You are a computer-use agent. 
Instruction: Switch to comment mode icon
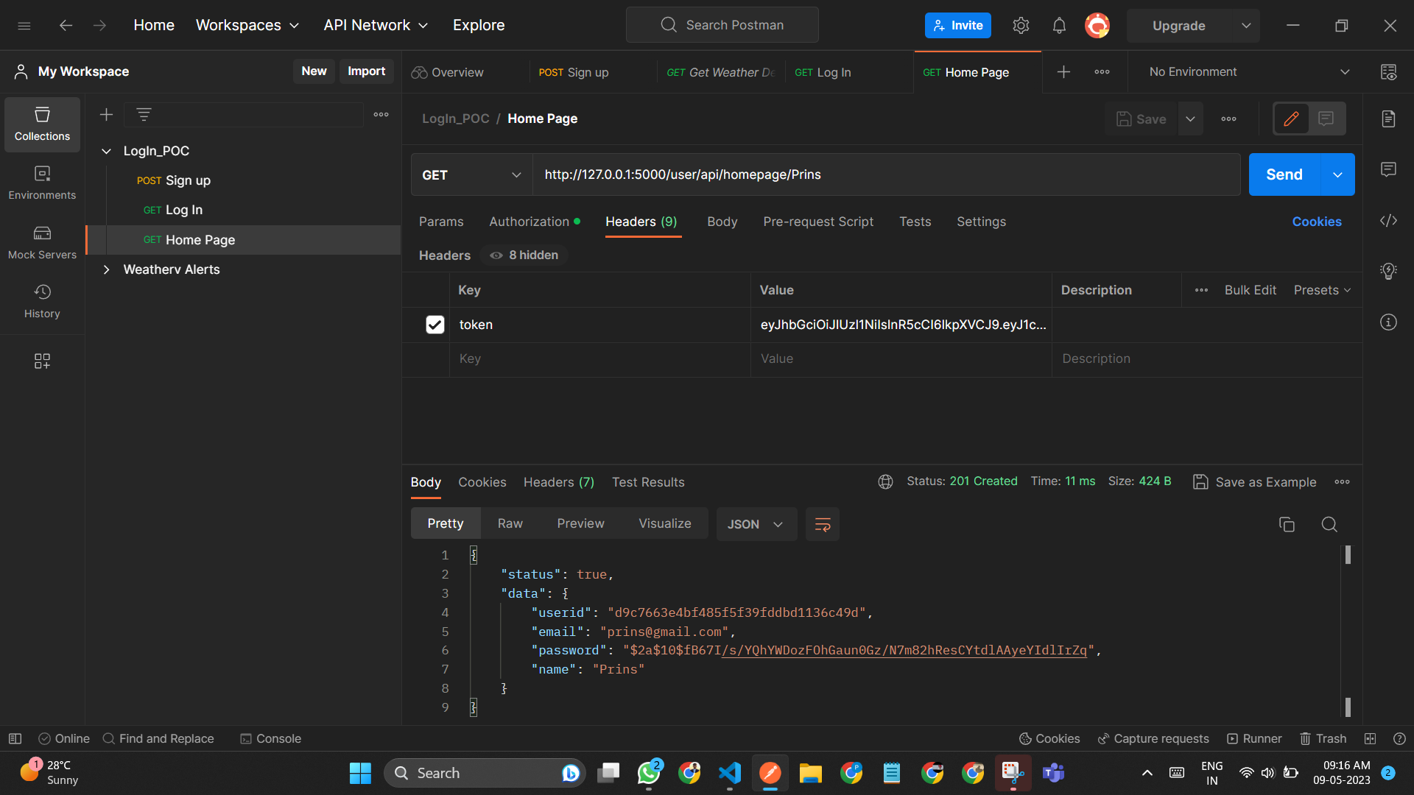[1326, 119]
